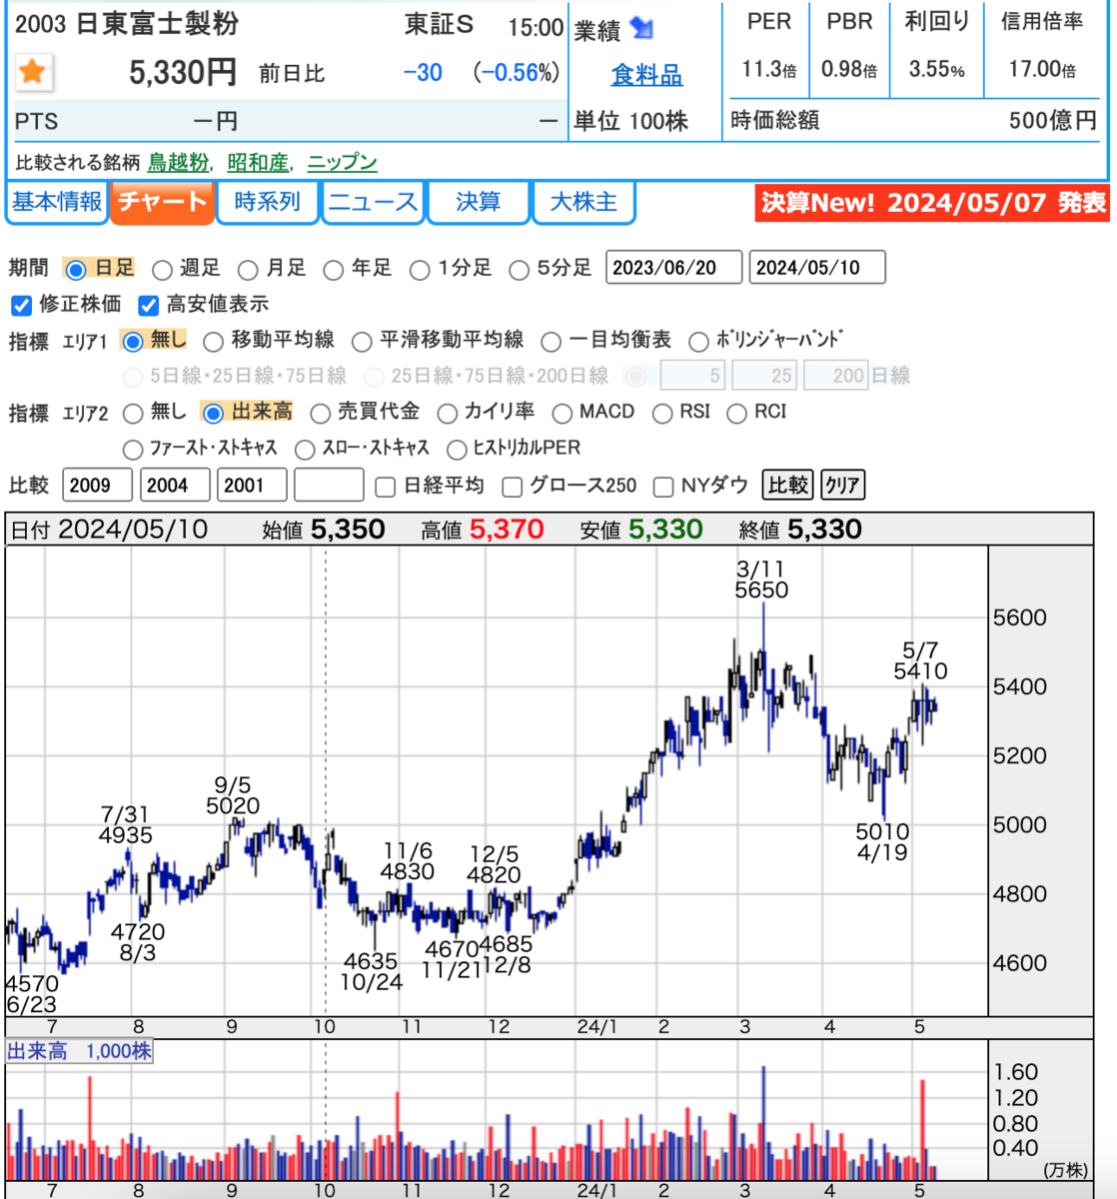Click the end date field 2024/05/10
Image resolution: width=1117 pixels, height=1199 pixels.
tap(816, 268)
